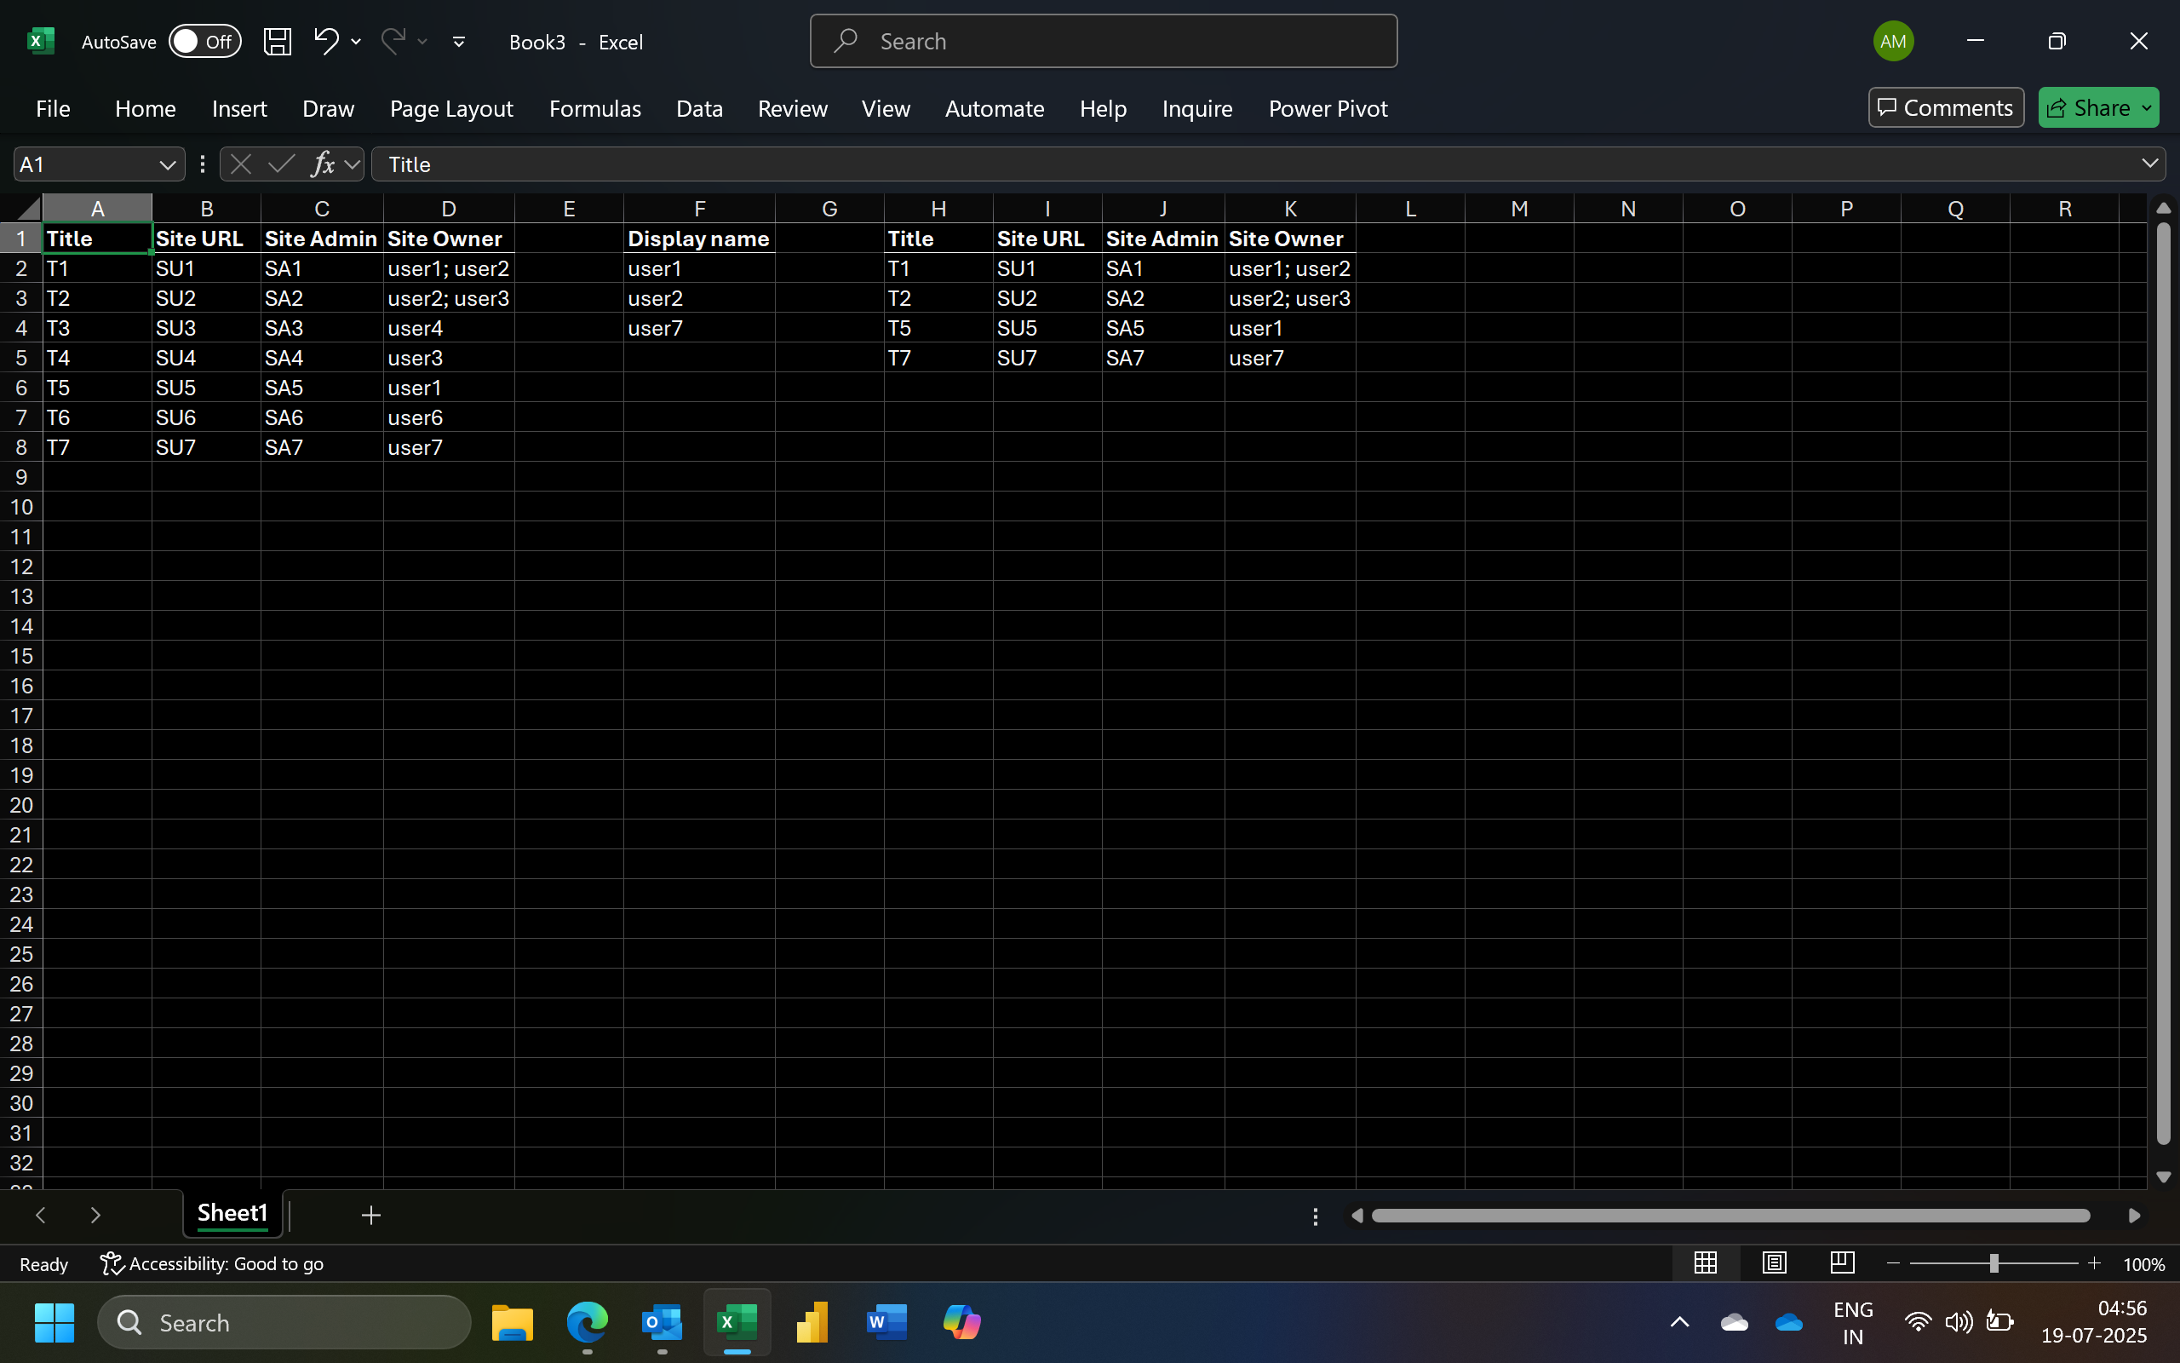This screenshot has width=2180, height=1363.
Task: Click the Select All corner triangle
Action: point(28,210)
